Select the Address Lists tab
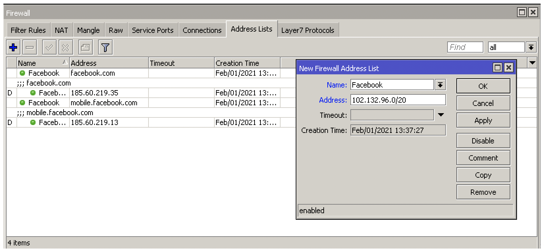Image resolution: width=544 pixels, height=252 pixels. point(252,29)
